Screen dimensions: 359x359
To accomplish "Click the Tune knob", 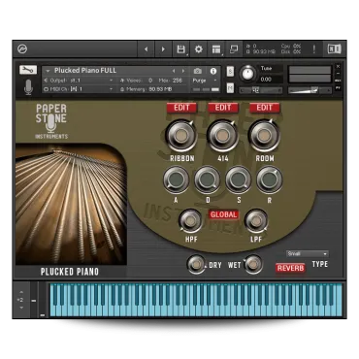I will tap(248, 74).
